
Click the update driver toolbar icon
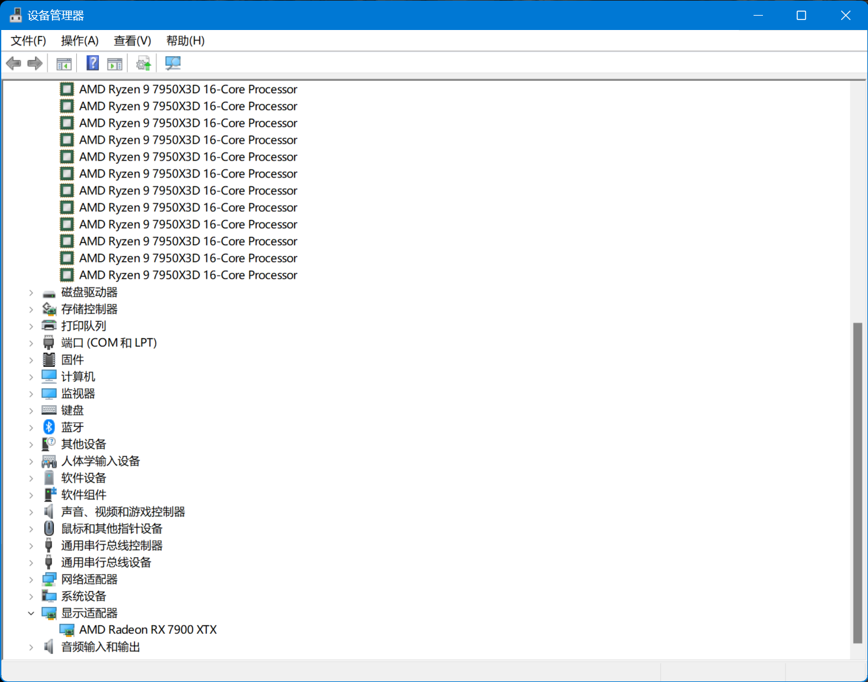click(144, 63)
